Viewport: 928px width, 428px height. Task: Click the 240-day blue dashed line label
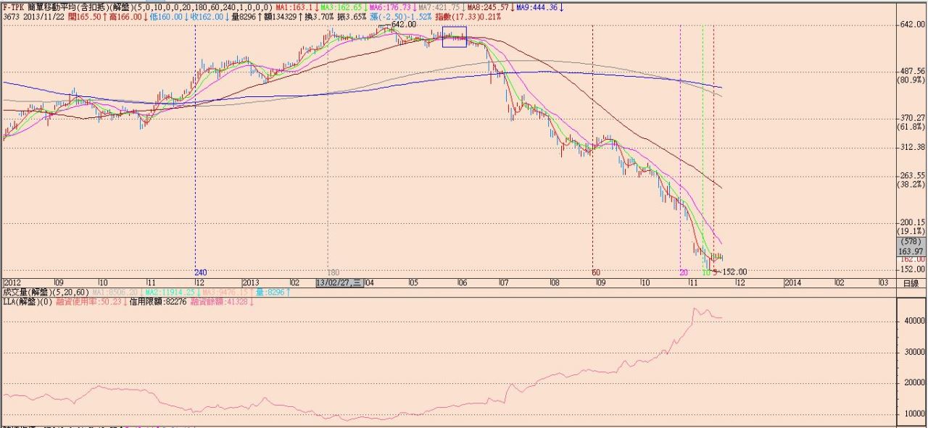point(202,272)
